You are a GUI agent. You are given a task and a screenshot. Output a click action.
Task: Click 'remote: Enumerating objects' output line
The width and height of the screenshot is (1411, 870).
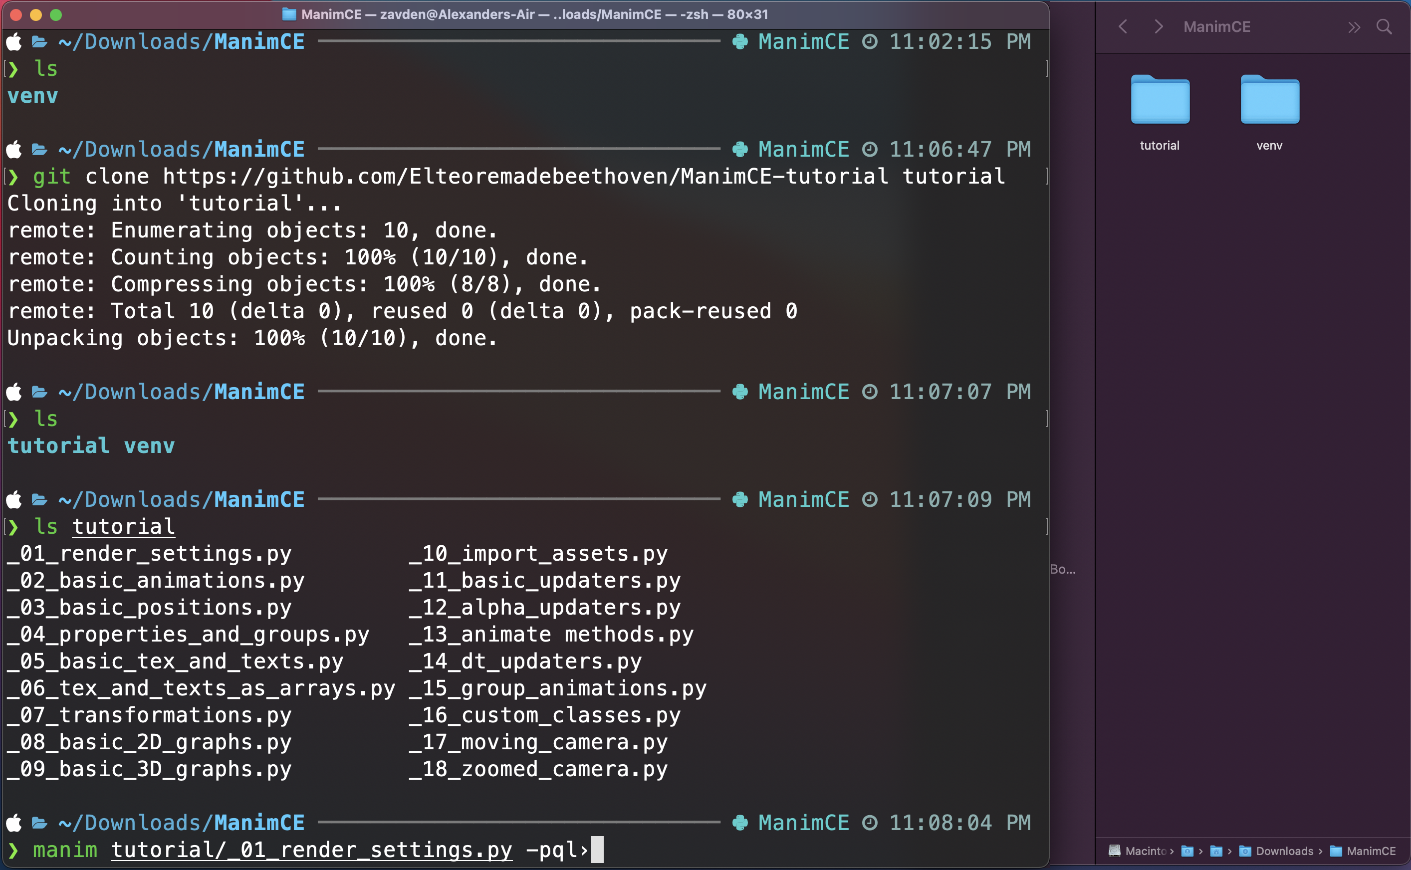(252, 230)
